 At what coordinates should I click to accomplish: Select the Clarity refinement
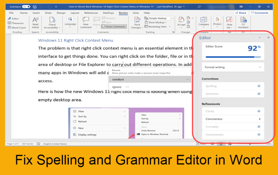tap(233, 111)
